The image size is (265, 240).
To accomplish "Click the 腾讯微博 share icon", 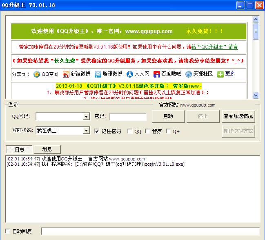I will point(98,74).
